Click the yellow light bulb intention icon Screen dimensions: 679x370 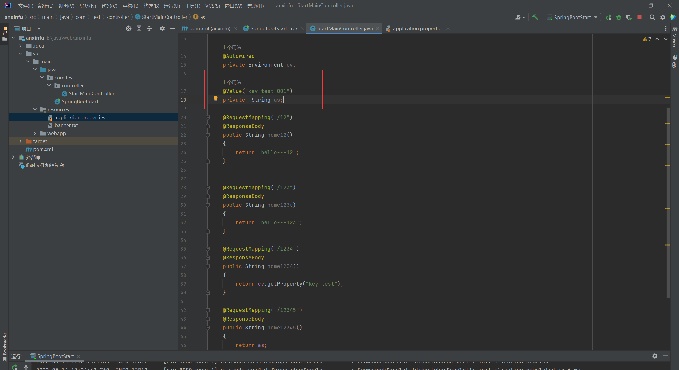pos(216,98)
